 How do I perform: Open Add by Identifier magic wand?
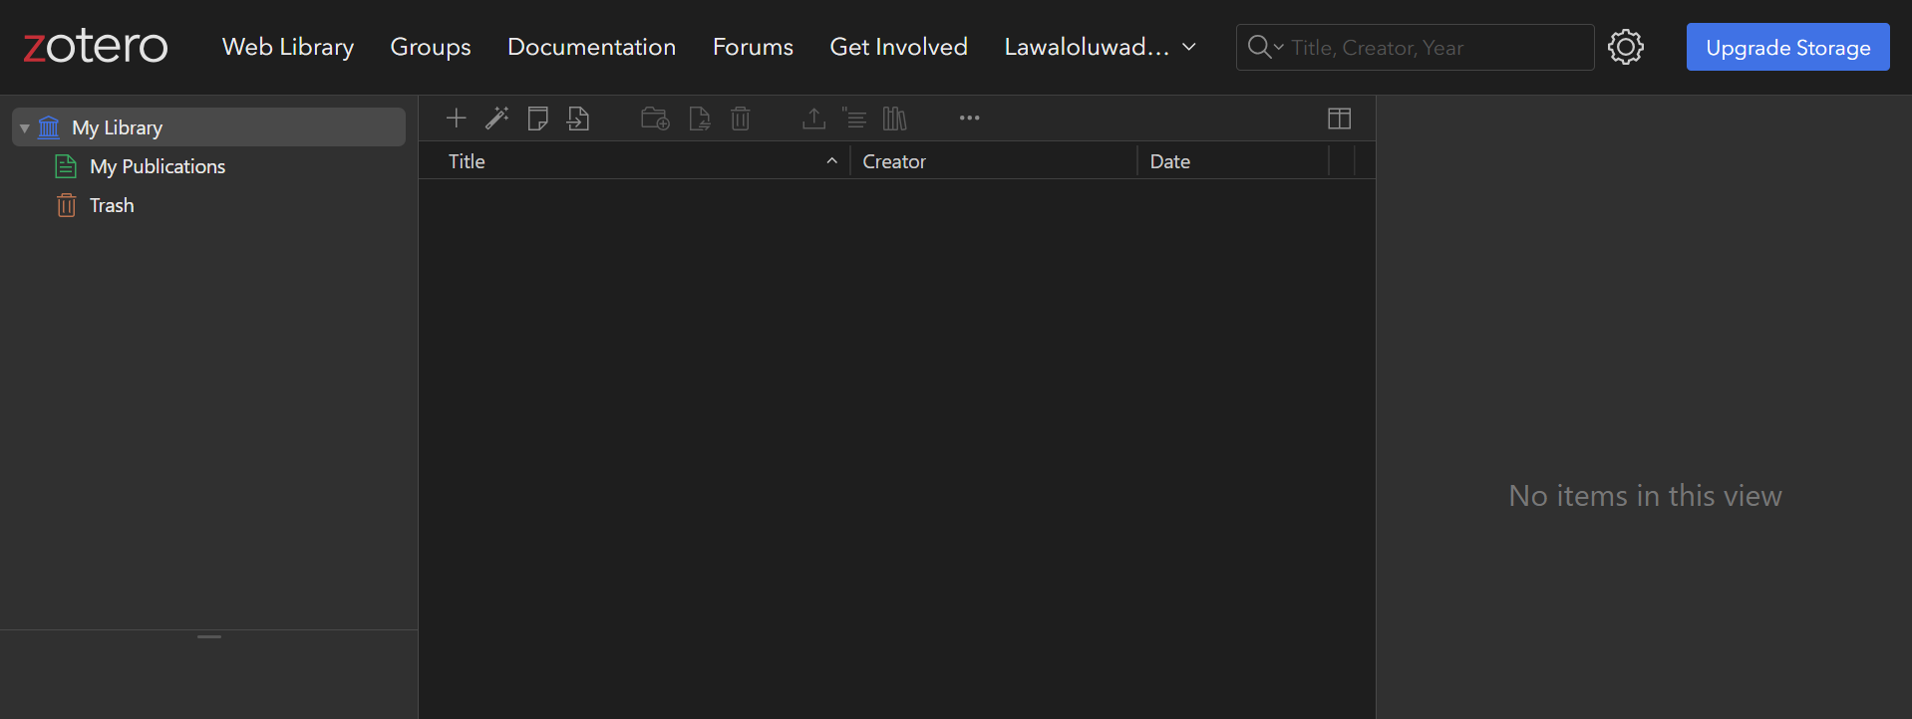496,119
